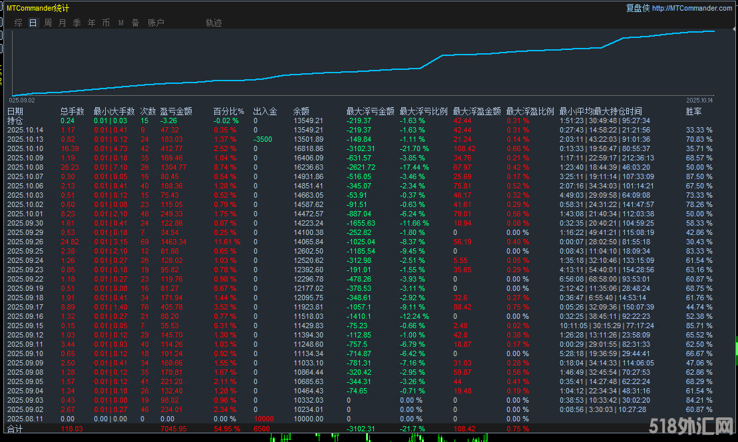Image resolution: width=738 pixels, height=442 pixels.
Task: Open the 币 (currency) tab
Action: coord(106,23)
